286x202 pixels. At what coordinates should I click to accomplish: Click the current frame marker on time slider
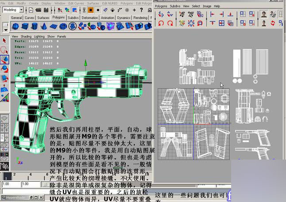tap(7, 176)
